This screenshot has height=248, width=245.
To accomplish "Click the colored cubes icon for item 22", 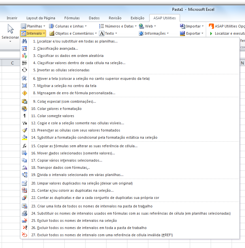I will tap(24, 198).
